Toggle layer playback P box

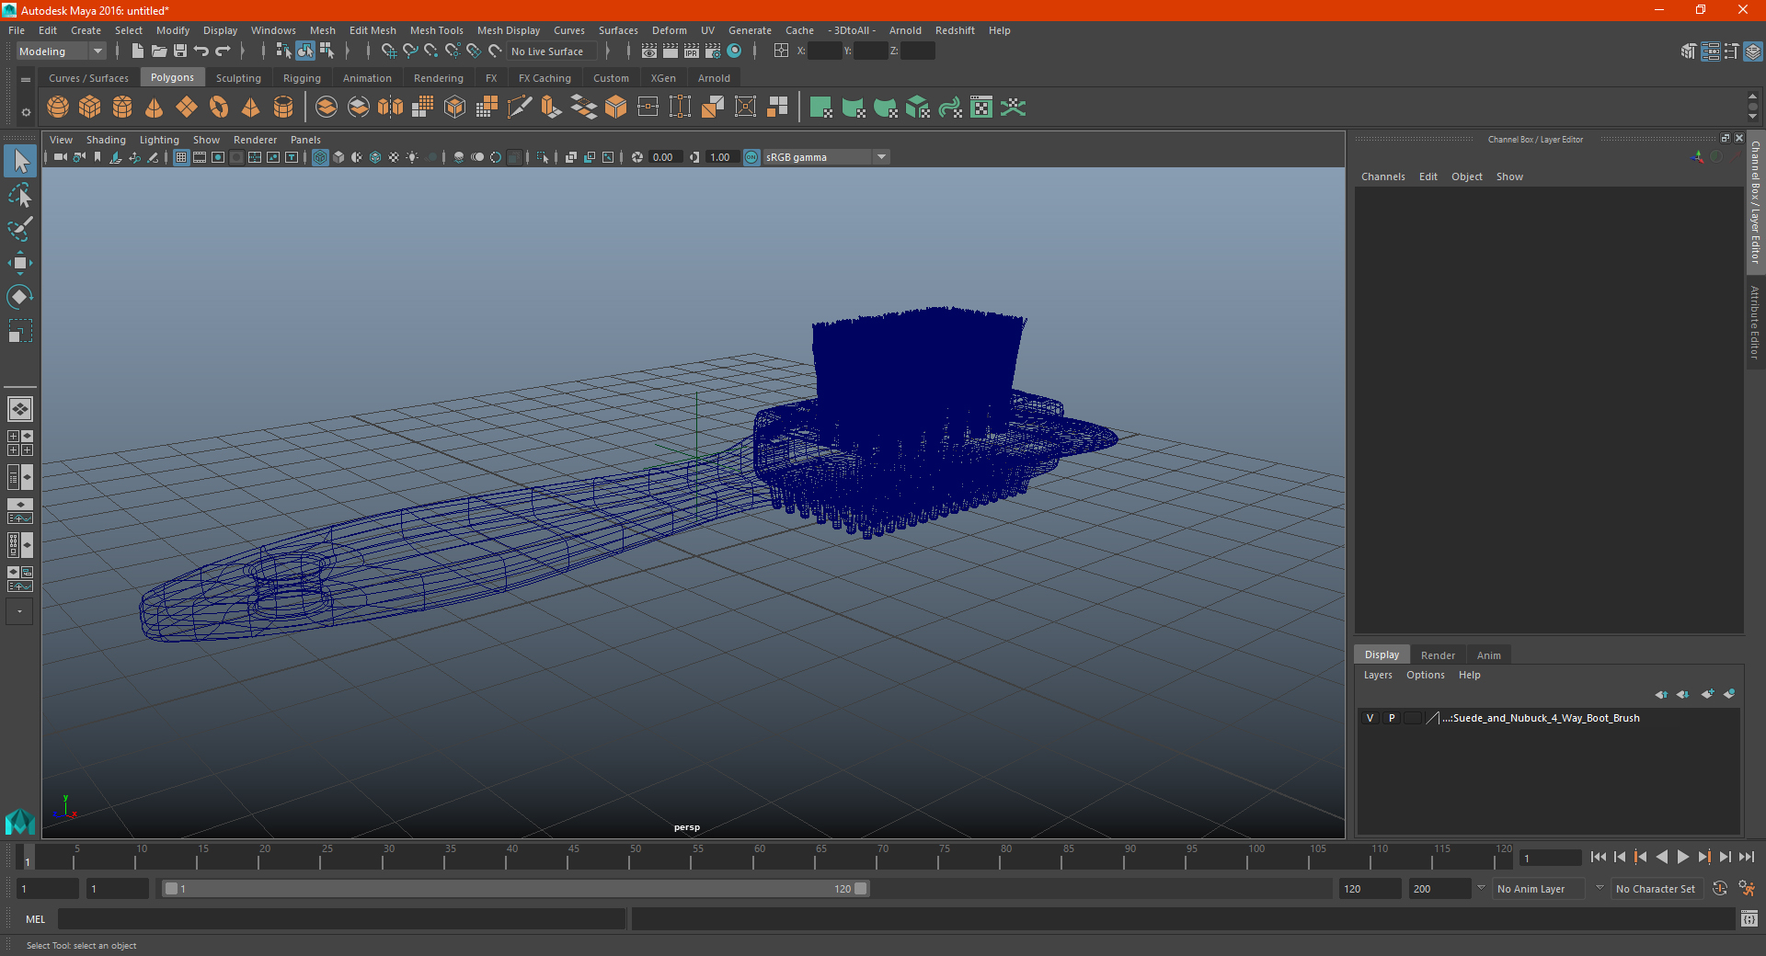1392,718
